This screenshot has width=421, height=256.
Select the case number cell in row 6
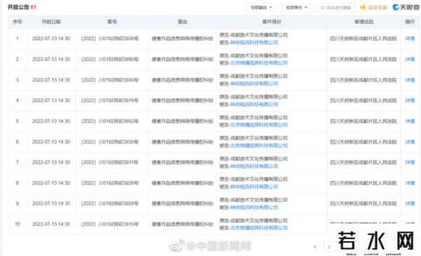(x=110, y=142)
